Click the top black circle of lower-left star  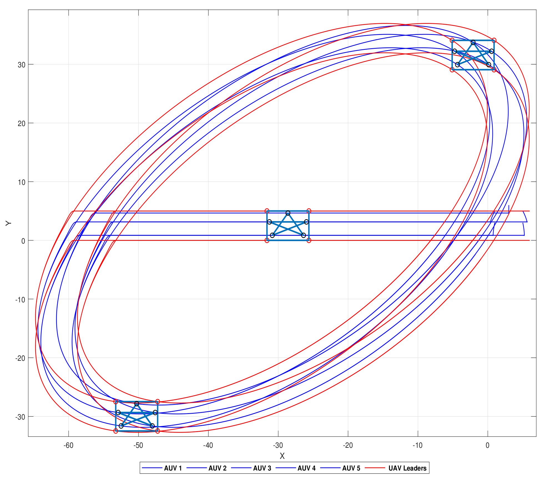point(137,404)
